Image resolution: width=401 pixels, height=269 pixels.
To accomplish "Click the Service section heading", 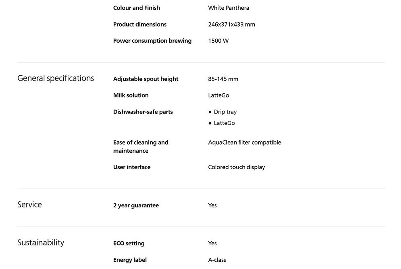I will [29, 205].
